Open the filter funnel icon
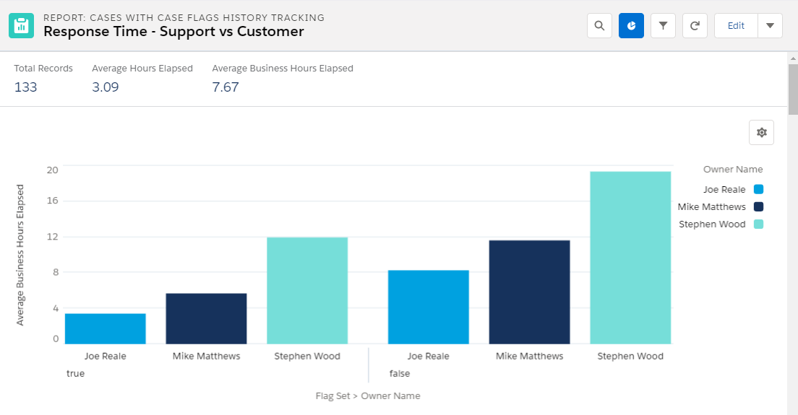 (x=663, y=26)
